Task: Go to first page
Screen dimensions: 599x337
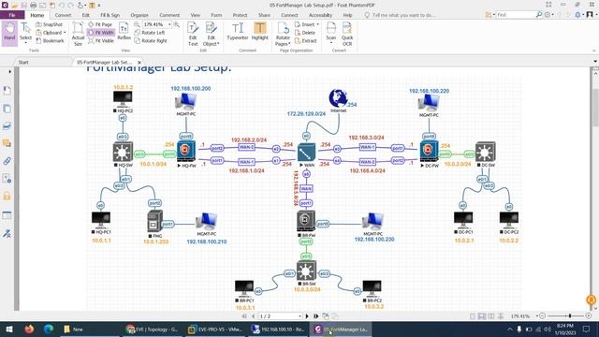Action: (244, 316)
